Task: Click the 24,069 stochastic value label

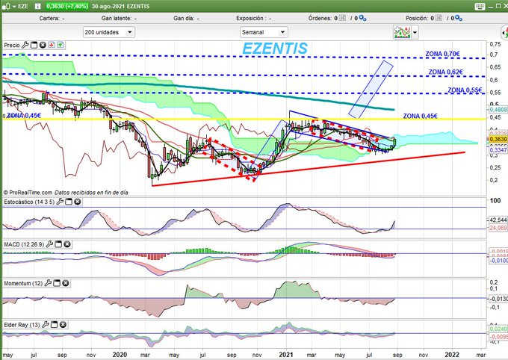Action: (x=498, y=228)
